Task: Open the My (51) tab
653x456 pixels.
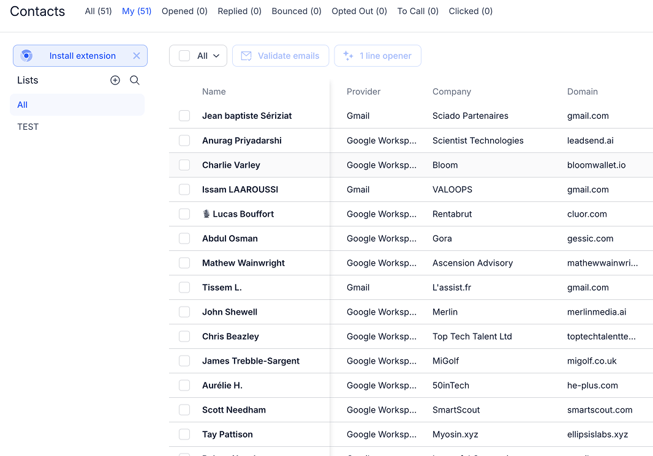Action: 137,11
